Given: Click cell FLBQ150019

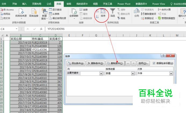Looking at the screenshot, I should tap(40, 42).
